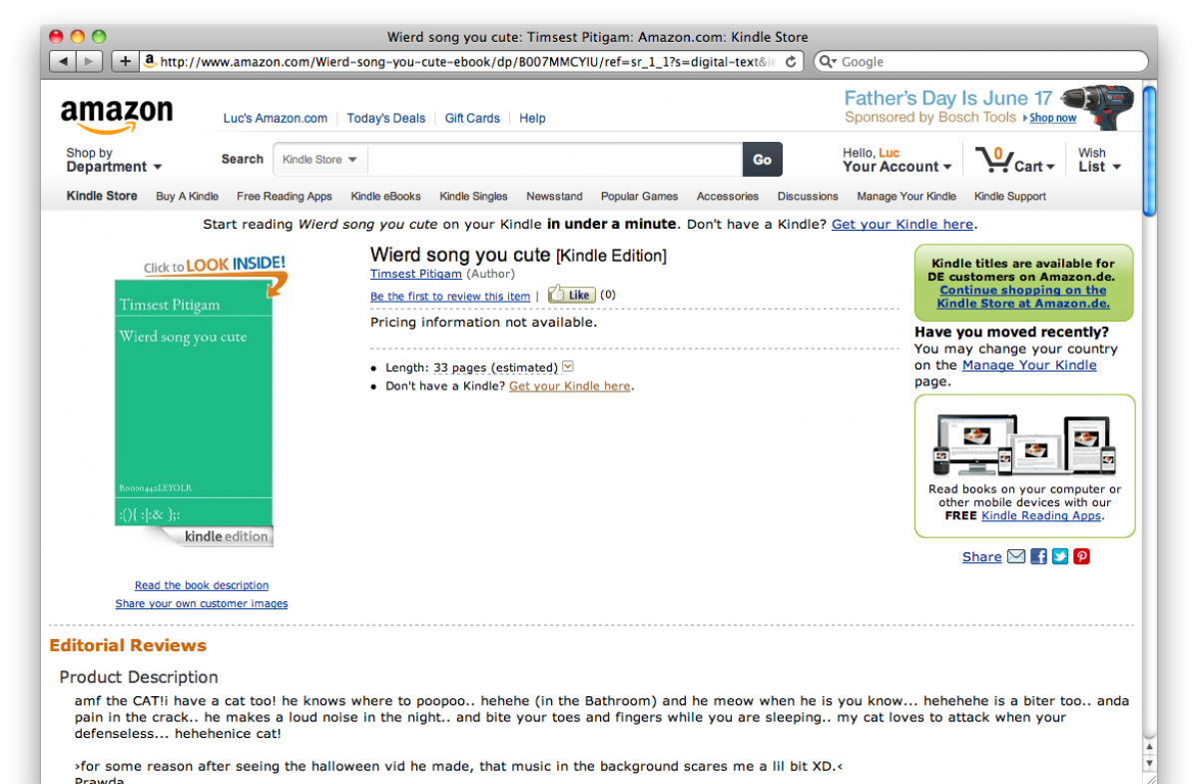
Task: Share on Pinterest icon
Action: click(x=1081, y=556)
